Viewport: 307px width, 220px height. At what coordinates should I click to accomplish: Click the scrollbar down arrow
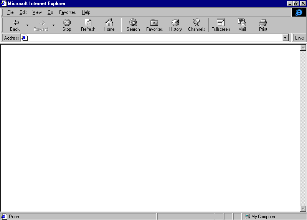(x=303, y=208)
